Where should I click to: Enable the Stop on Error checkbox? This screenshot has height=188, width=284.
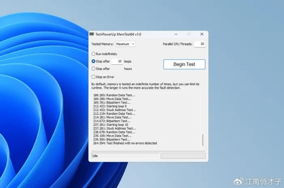click(93, 77)
